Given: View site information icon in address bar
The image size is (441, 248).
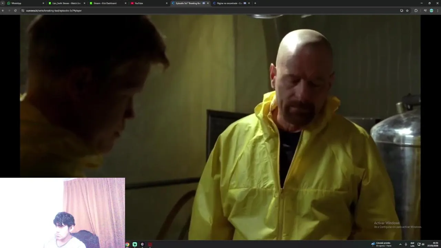Looking at the screenshot, I should point(23,11).
